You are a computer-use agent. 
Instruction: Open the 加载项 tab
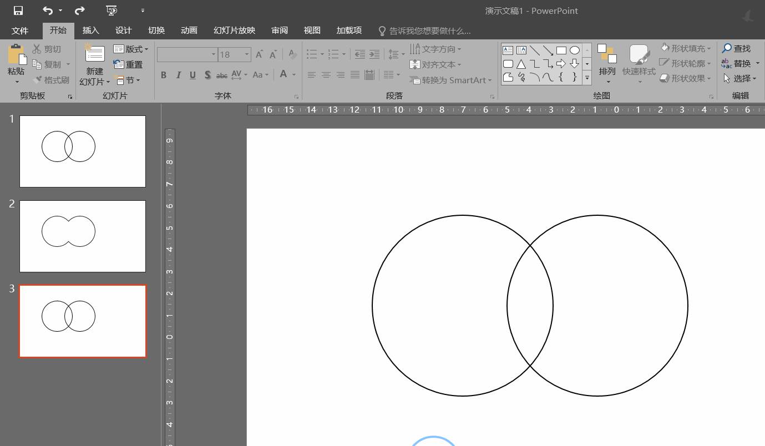tap(349, 31)
